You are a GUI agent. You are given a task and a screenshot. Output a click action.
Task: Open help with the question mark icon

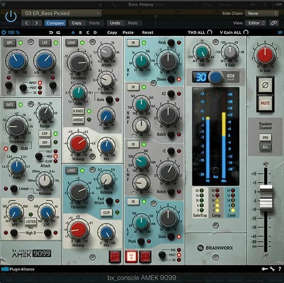pyautogui.click(x=277, y=269)
